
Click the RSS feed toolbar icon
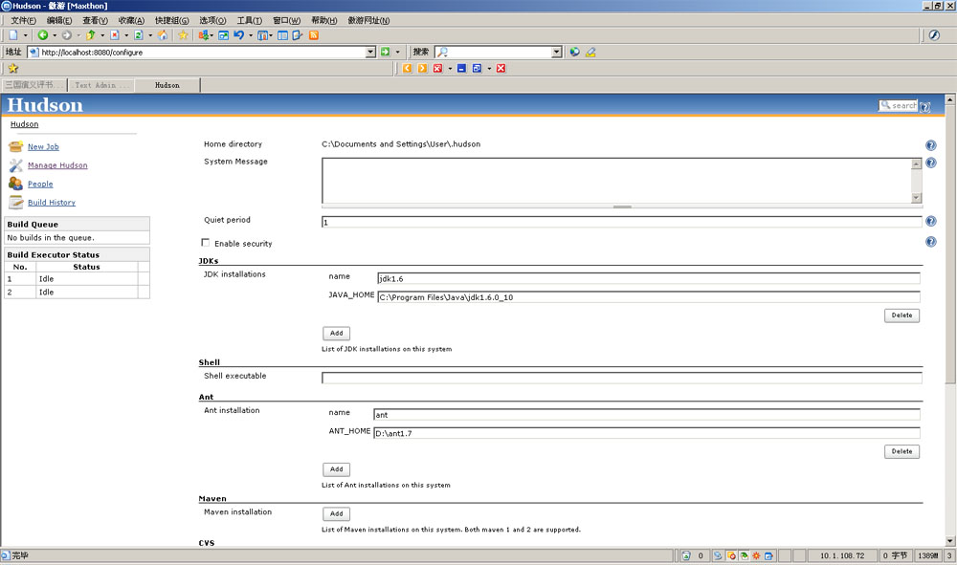tap(313, 35)
